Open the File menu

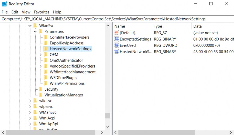(5, 12)
